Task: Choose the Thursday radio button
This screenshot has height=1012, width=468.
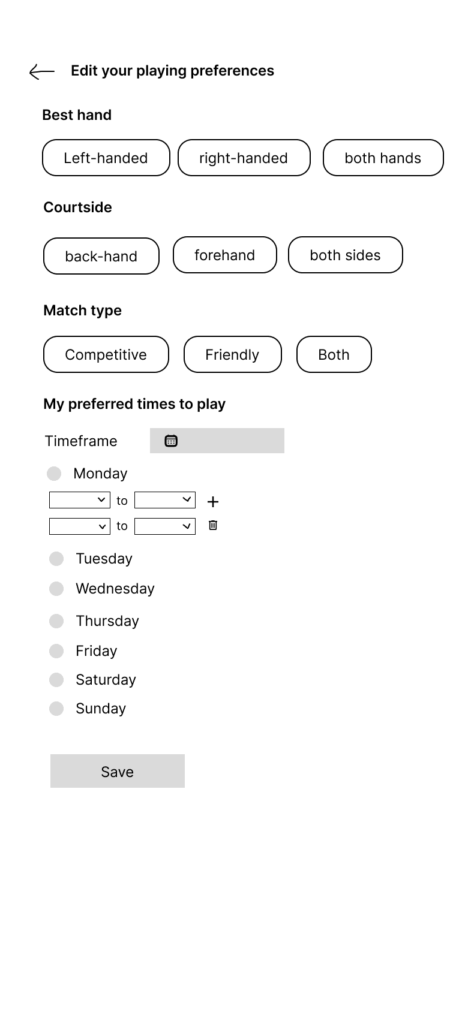Action: [56, 621]
